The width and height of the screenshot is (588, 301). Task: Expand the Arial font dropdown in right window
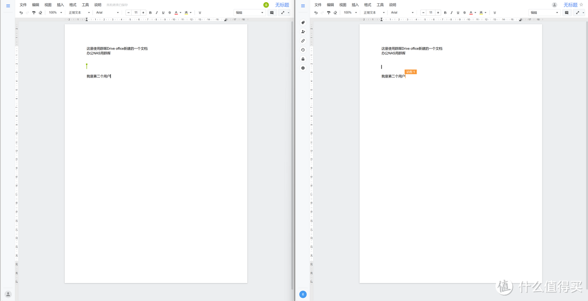[x=402, y=13]
